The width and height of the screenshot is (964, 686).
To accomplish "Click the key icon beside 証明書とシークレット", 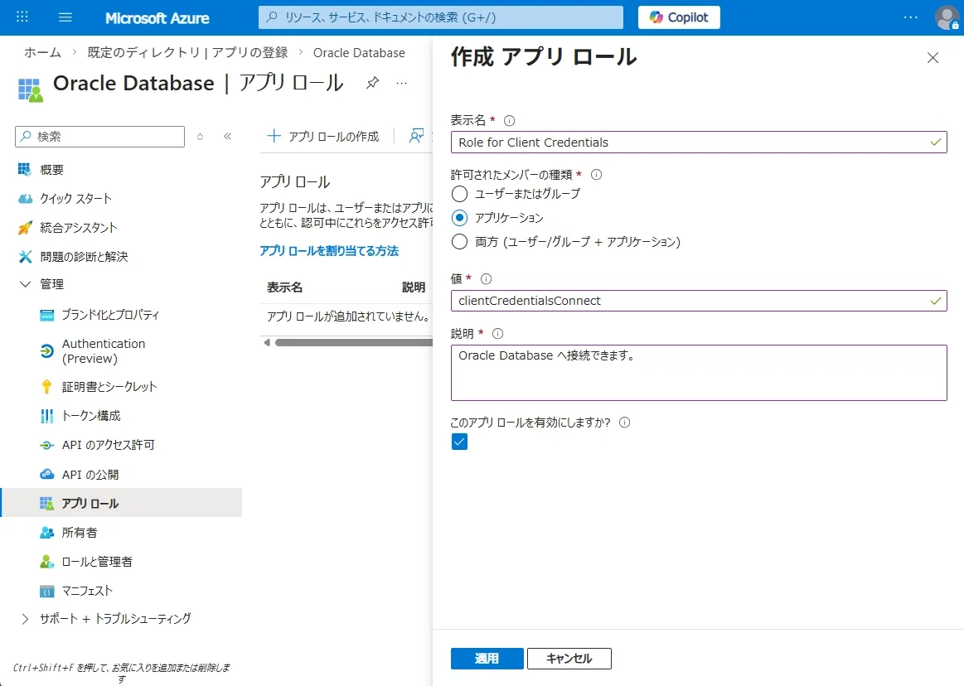I will (x=47, y=386).
